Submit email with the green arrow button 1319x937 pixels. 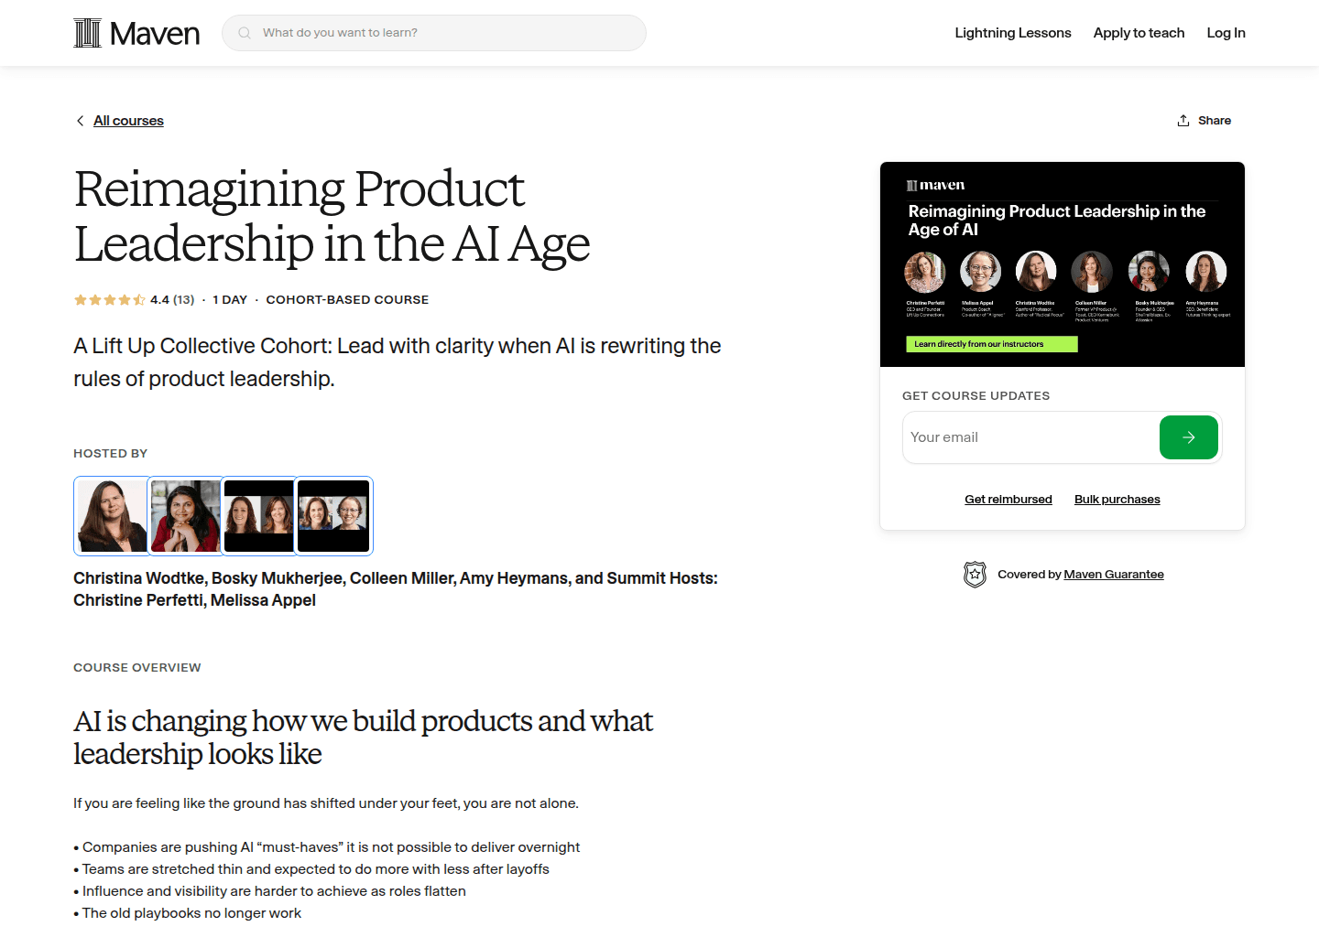pyautogui.click(x=1188, y=437)
